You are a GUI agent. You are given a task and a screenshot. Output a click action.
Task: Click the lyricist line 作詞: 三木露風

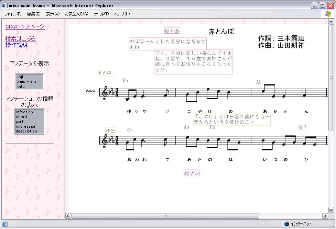[281, 38]
